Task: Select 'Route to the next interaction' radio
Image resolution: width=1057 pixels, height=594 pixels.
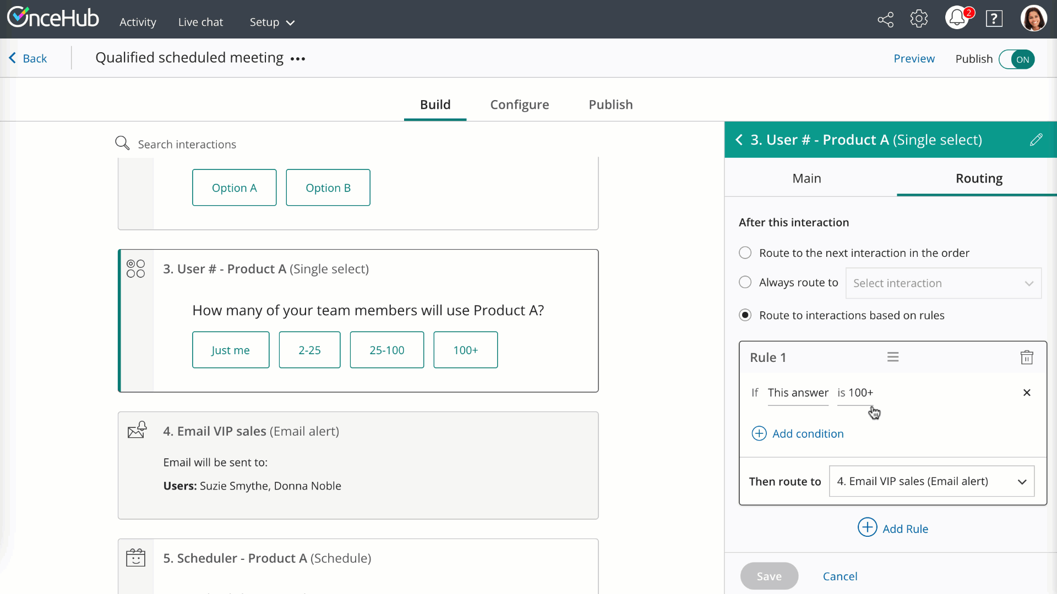Action: pos(745,253)
